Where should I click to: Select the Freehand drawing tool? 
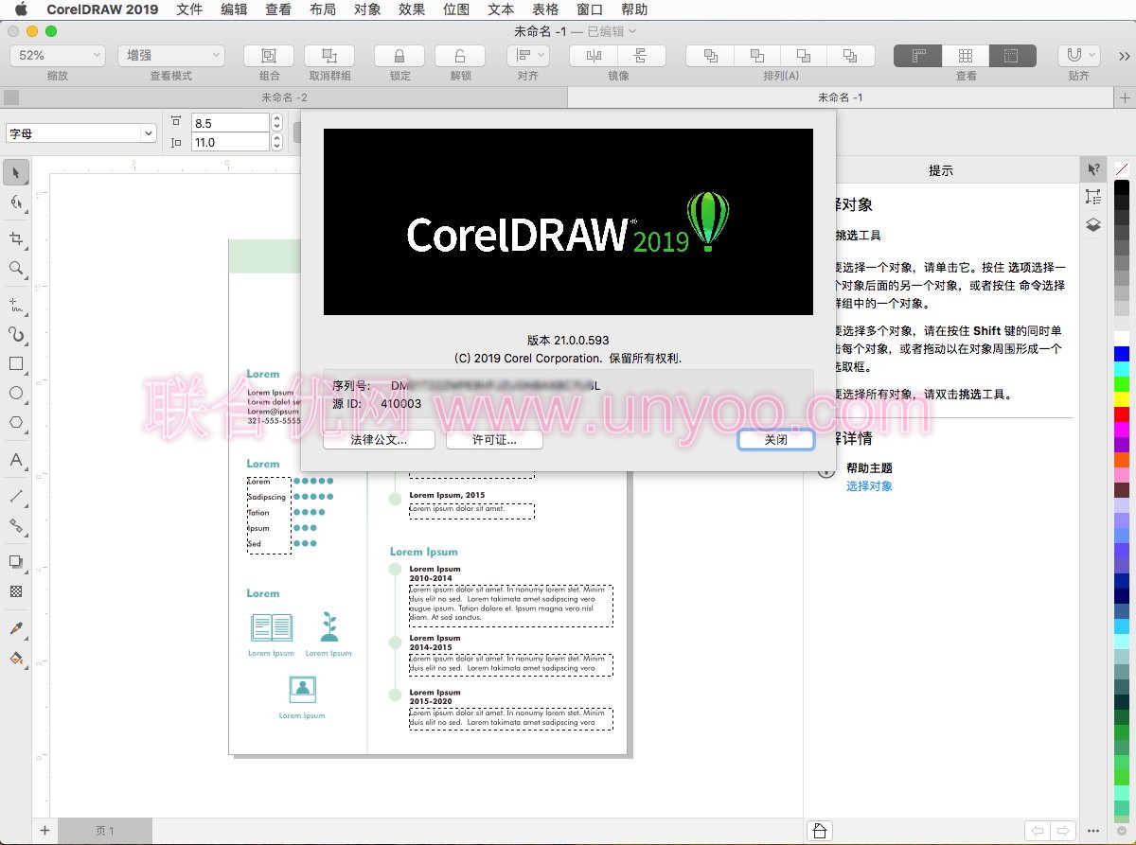(16, 305)
